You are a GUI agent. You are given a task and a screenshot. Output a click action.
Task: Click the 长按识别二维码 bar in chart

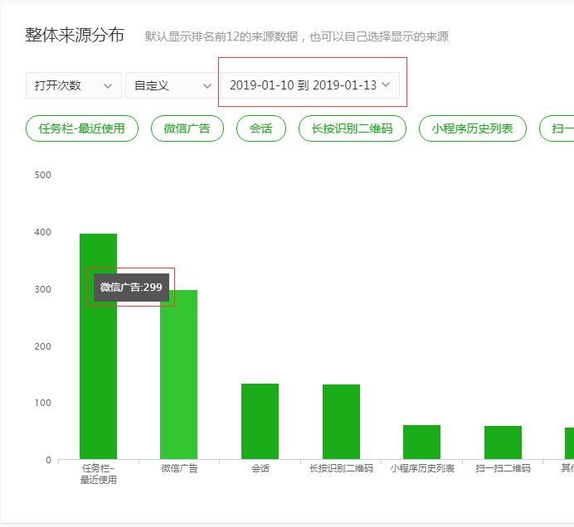[x=341, y=422]
